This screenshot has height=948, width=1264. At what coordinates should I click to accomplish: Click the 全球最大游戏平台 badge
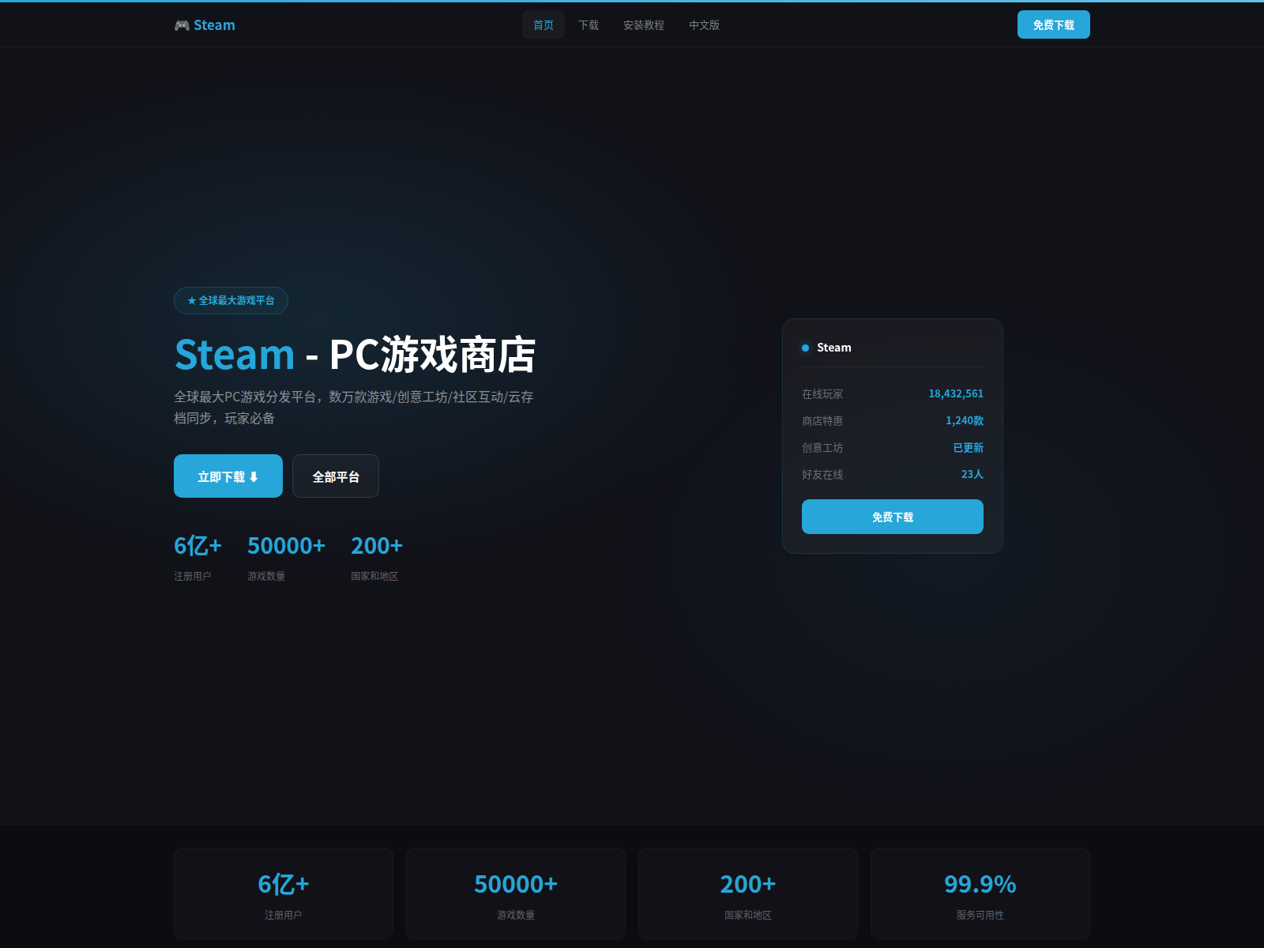pyautogui.click(x=231, y=300)
